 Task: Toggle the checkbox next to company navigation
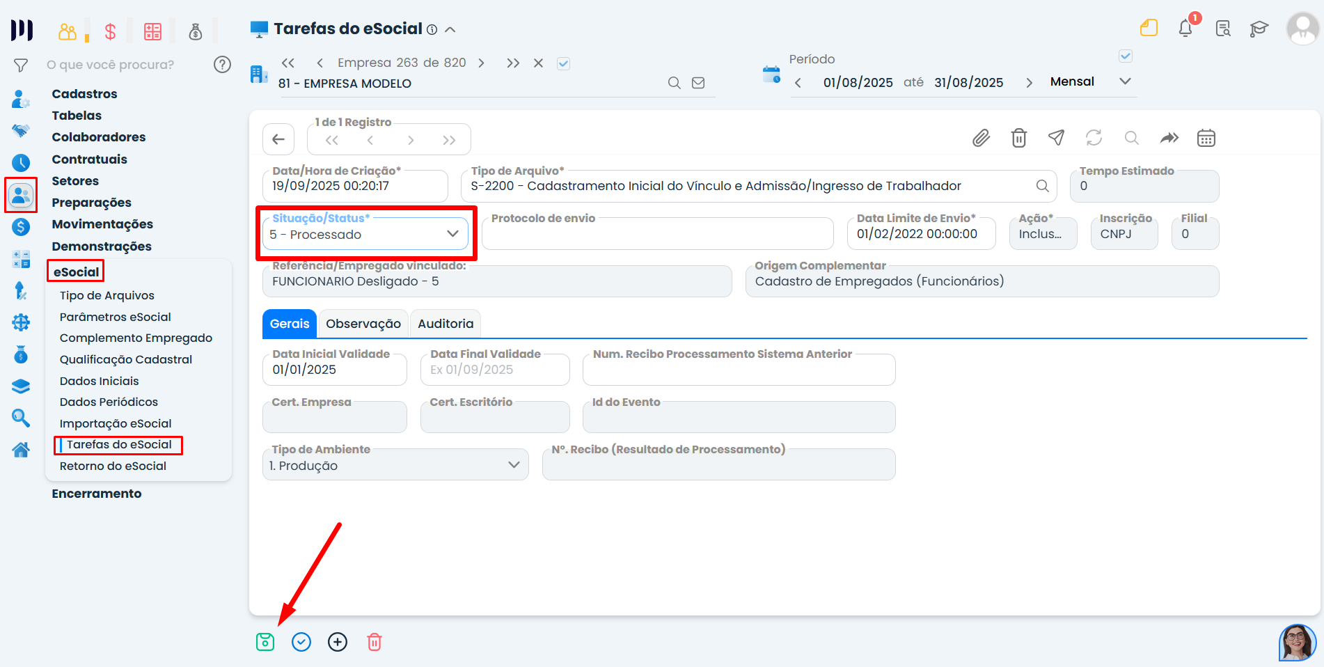(564, 63)
